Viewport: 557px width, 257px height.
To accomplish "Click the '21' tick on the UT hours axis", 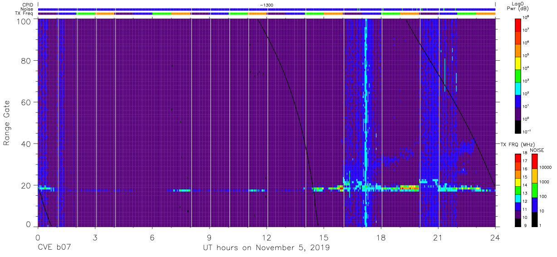I will click(438, 237).
